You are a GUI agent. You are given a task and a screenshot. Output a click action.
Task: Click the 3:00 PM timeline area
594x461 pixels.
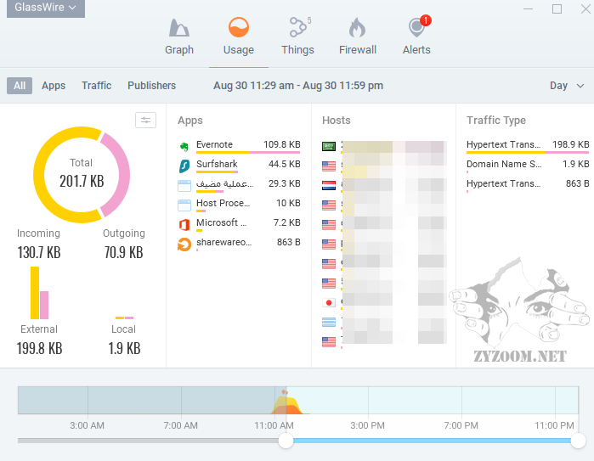pos(368,425)
